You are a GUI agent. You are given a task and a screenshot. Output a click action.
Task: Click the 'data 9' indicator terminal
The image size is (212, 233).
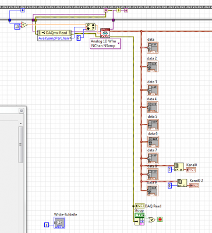pos(153,190)
